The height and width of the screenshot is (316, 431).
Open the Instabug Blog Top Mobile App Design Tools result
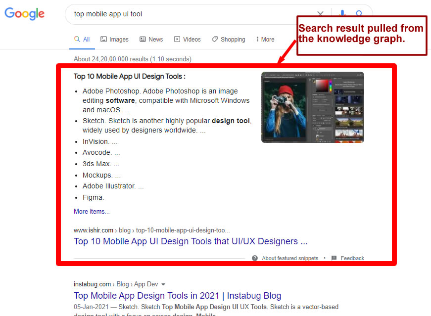click(x=177, y=296)
